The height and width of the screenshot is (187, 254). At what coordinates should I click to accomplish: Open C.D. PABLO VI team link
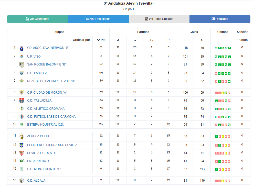tap(37, 73)
